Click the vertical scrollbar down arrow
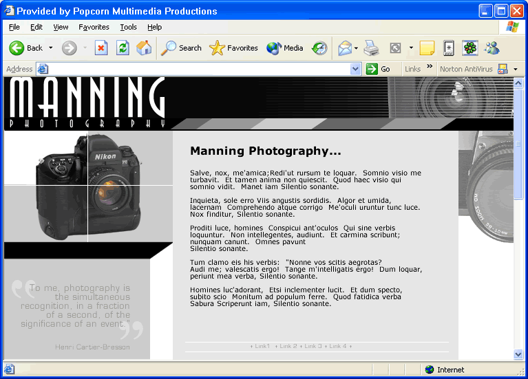 518,354
